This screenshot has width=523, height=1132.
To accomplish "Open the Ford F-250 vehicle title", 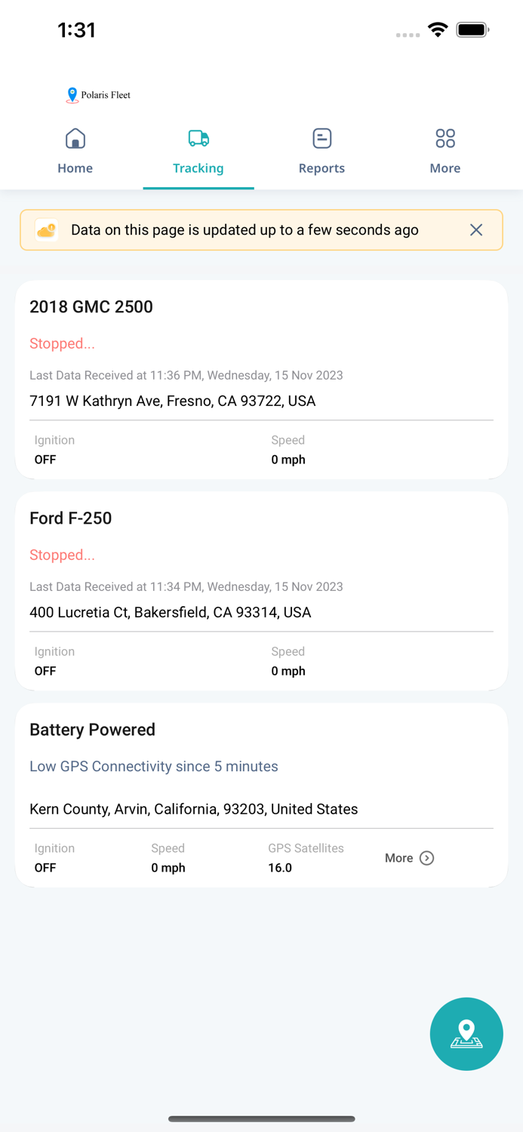I will tap(71, 518).
